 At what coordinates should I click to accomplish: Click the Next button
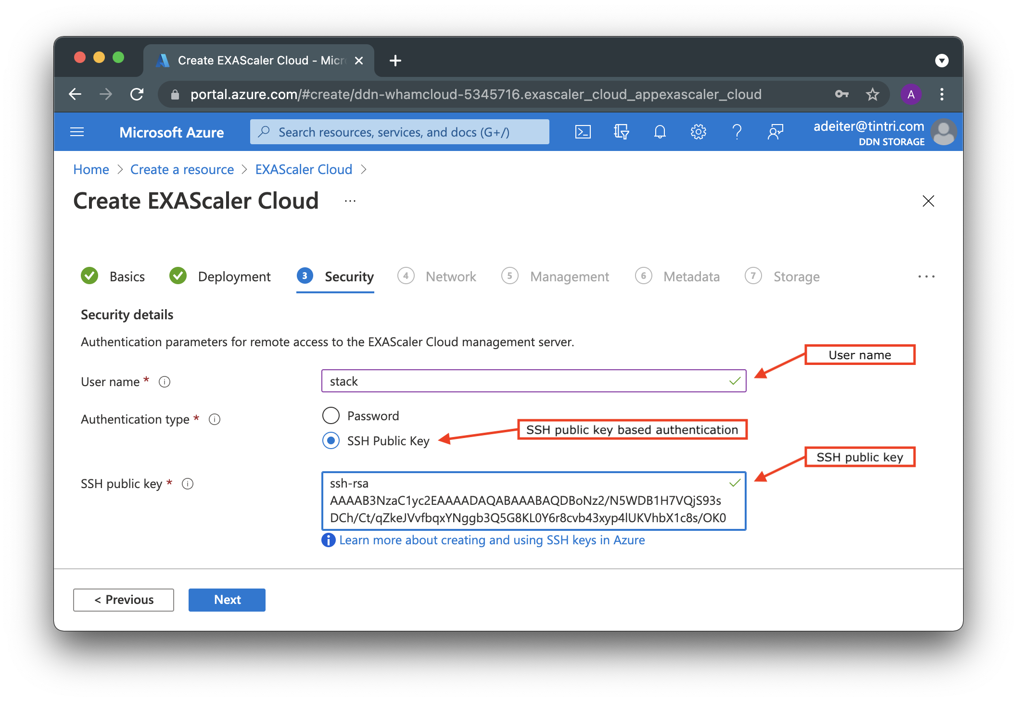click(227, 600)
